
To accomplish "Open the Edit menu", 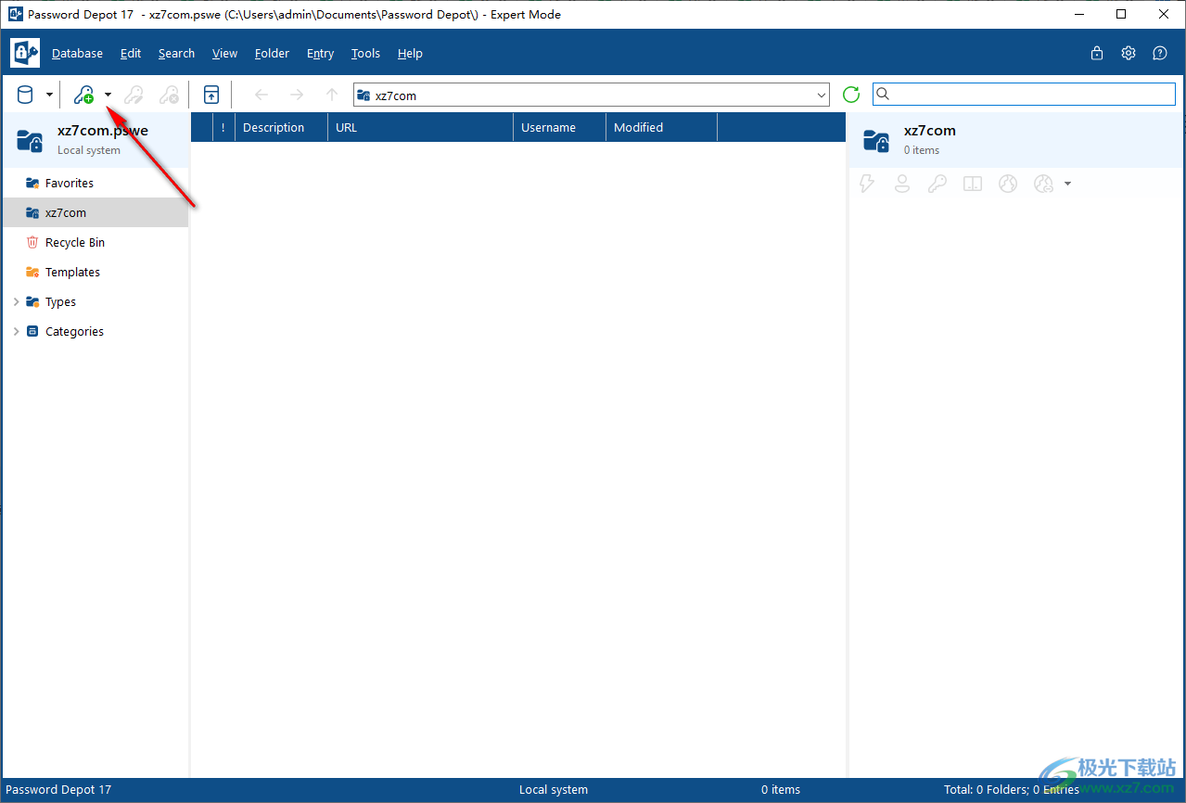I will click(131, 54).
